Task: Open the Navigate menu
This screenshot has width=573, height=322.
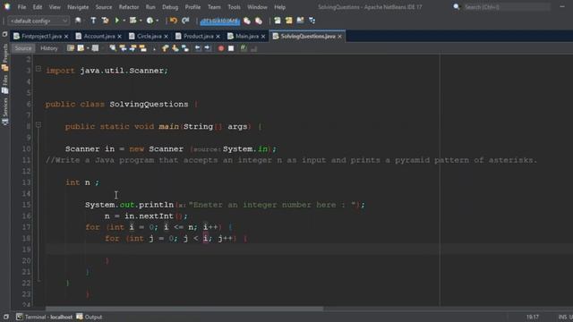Action: tap(78, 7)
